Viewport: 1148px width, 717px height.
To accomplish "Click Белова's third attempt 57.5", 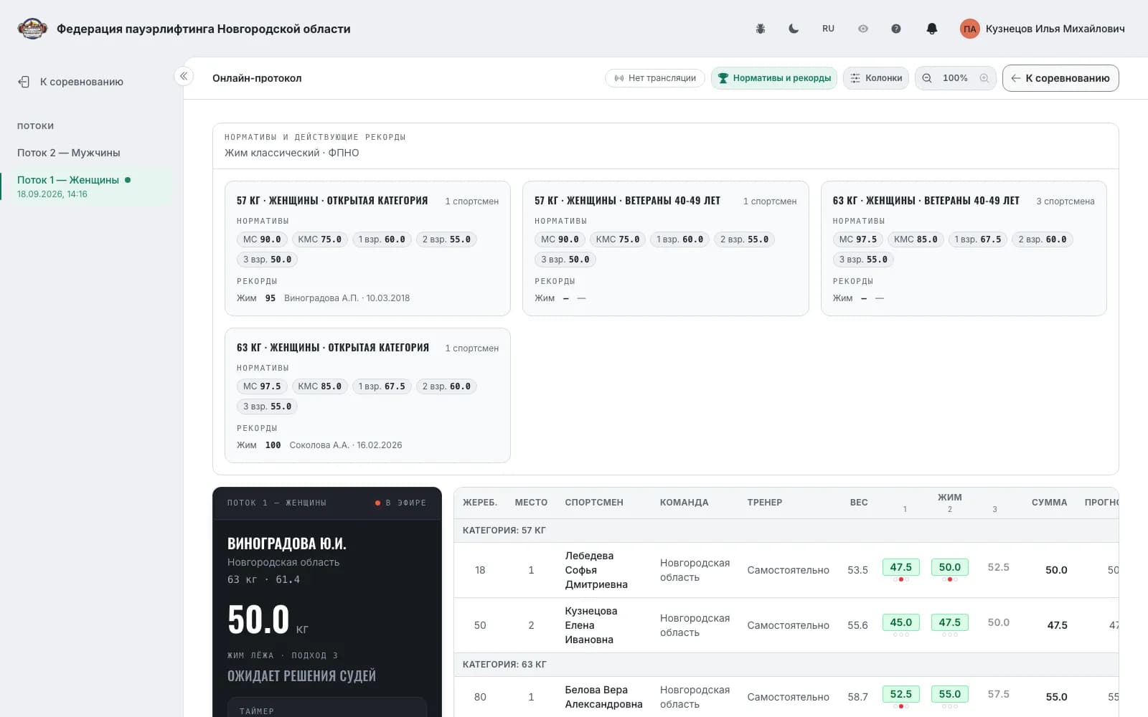I will coord(998,694).
